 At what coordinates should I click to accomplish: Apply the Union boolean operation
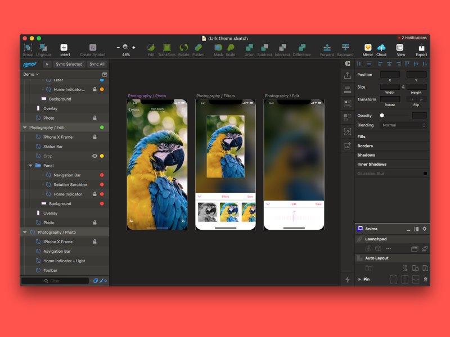click(249, 47)
